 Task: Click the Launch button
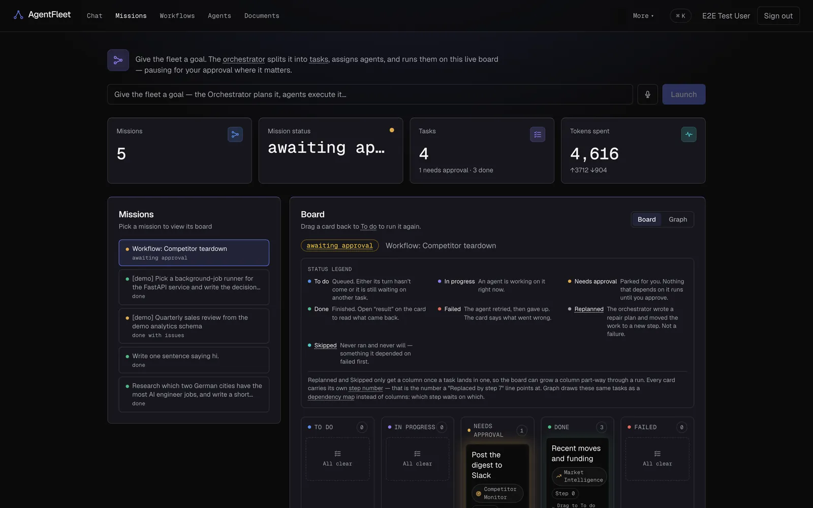click(683, 94)
